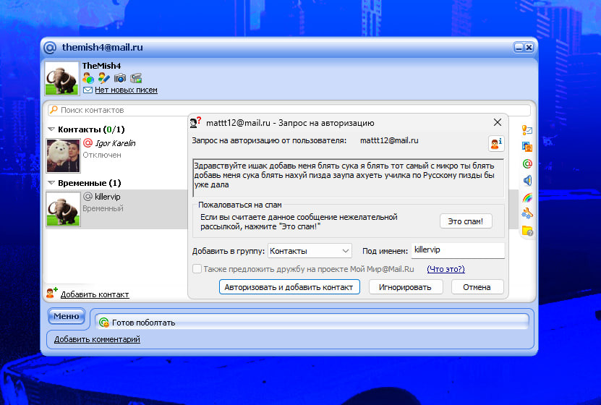Open the pencil-person blog icon under TheMish4

click(x=103, y=77)
